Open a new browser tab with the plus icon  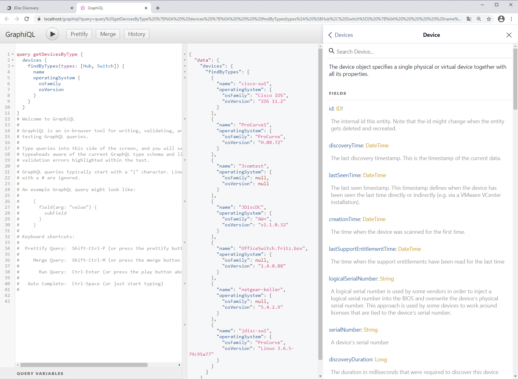pyautogui.click(x=158, y=8)
